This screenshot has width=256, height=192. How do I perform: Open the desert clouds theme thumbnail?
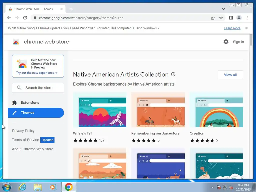pyautogui.click(x=99, y=163)
